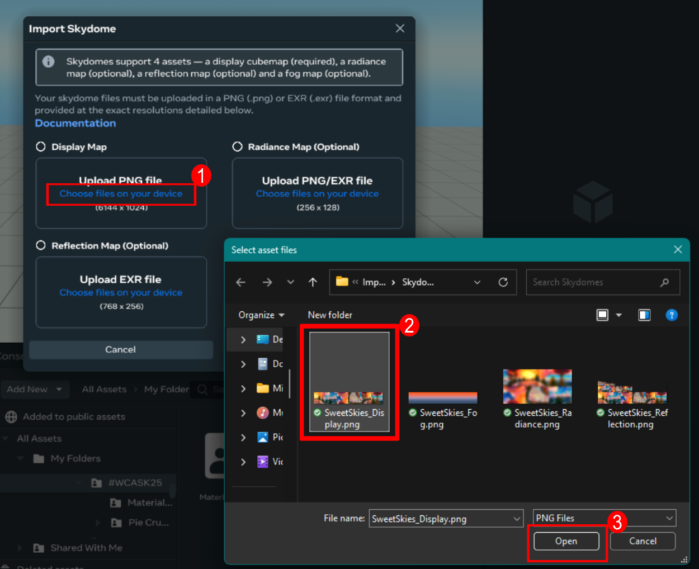The height and width of the screenshot is (569, 699).
Task: Click the Forward arrow in file dialog
Action: (267, 282)
